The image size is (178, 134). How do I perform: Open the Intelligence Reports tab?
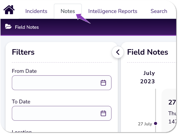click(x=113, y=11)
